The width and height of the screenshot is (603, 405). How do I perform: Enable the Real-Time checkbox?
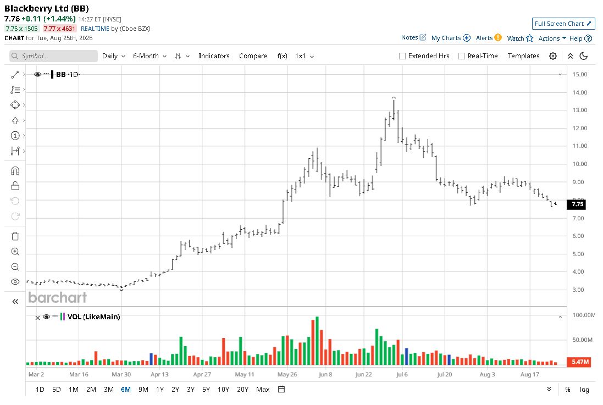tap(462, 56)
